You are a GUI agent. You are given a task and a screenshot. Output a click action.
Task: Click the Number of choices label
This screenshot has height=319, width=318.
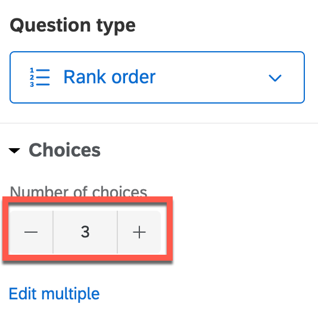click(79, 192)
